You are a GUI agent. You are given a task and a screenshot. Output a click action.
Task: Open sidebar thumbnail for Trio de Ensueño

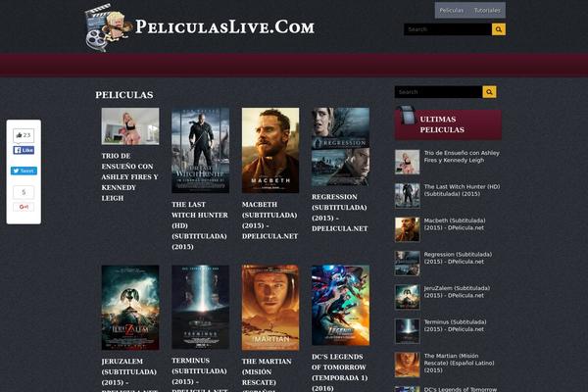coord(408,162)
